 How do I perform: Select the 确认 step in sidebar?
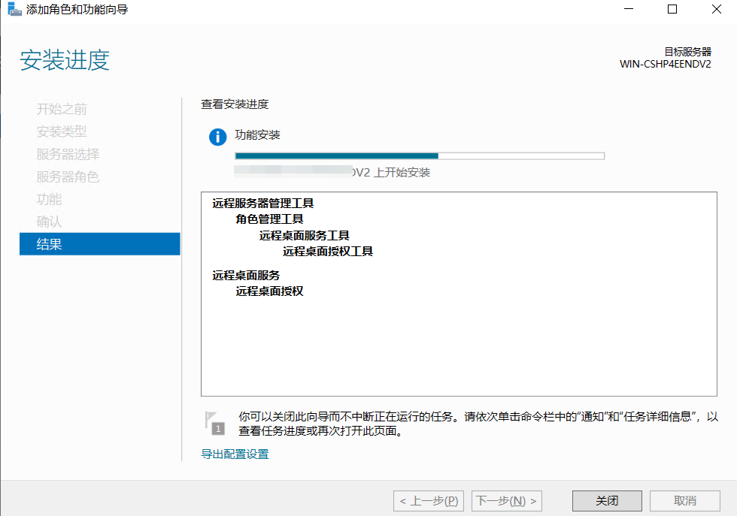[50, 222]
